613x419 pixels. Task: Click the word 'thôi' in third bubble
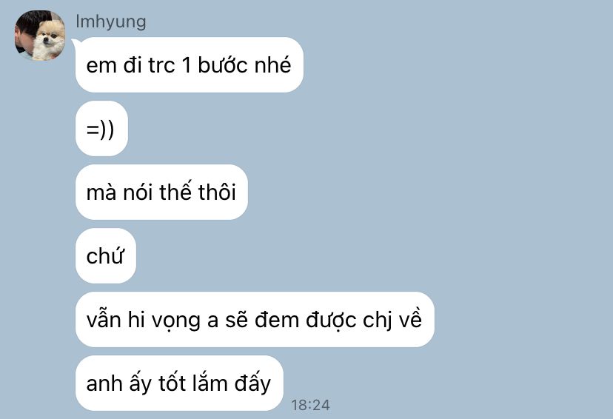(x=217, y=192)
